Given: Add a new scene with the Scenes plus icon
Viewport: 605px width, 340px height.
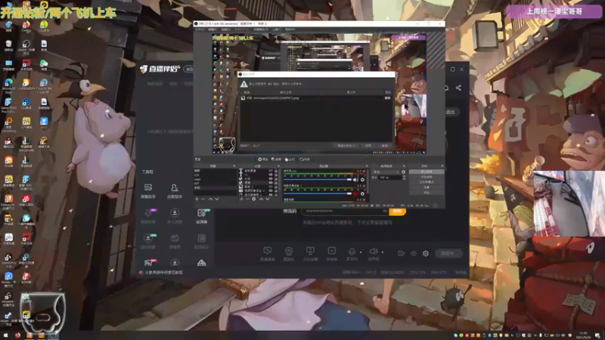Looking at the screenshot, I should click(197, 199).
